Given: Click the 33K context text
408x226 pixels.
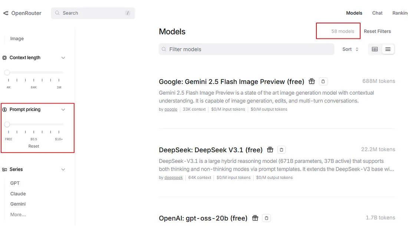Looking at the screenshot, I should (194, 109).
